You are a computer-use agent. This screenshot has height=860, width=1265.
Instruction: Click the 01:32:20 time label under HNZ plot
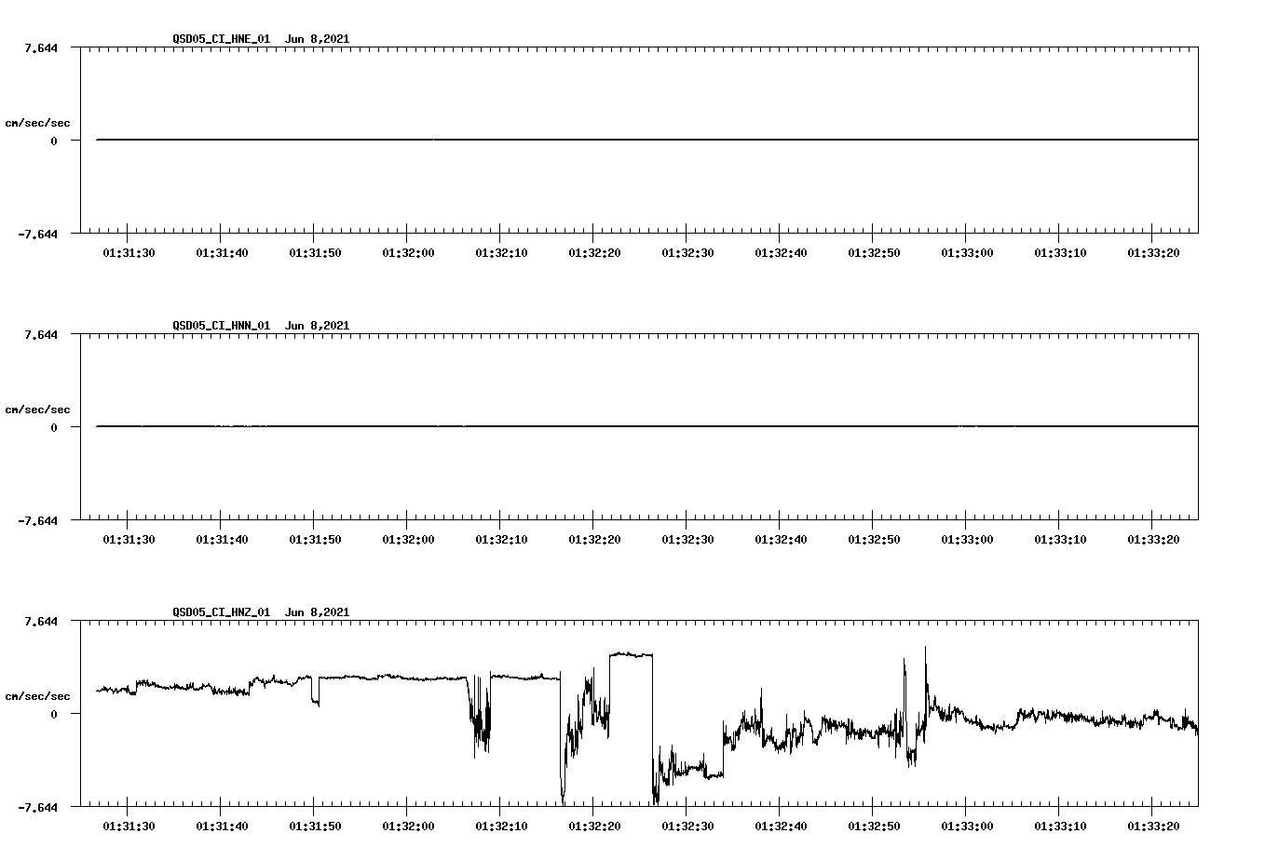tap(594, 826)
